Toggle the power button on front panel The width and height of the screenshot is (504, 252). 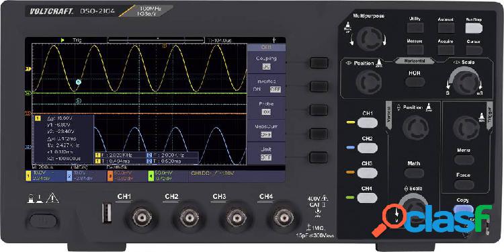click(43, 221)
